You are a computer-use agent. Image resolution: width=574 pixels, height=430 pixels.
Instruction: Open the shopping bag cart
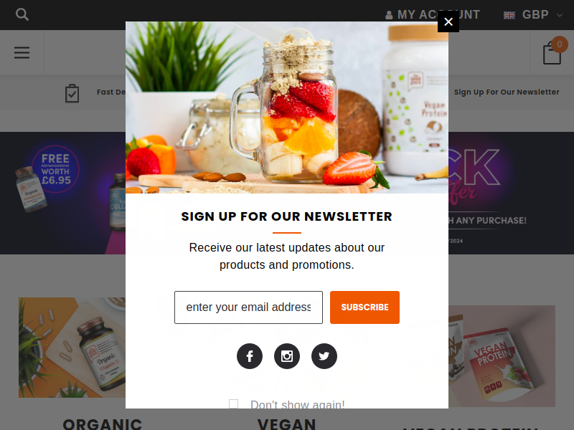[552, 53]
